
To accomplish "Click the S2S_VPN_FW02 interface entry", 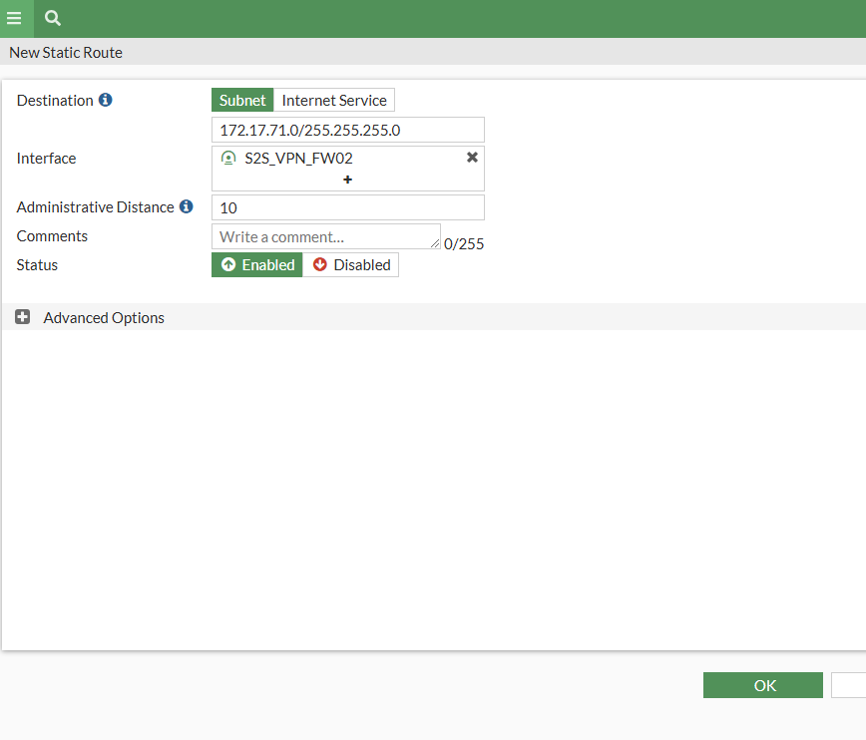I will tap(298, 159).
